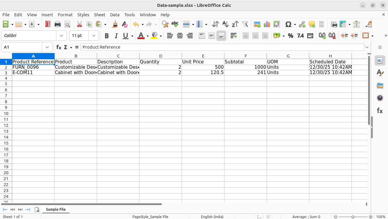Clear direct formatting icon

(125, 24)
